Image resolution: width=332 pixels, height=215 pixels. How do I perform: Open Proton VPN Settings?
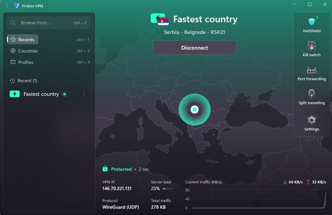click(x=311, y=120)
